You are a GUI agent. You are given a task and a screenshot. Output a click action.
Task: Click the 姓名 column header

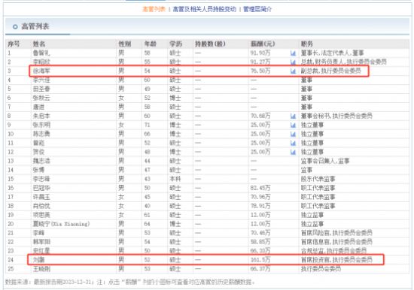click(x=39, y=44)
